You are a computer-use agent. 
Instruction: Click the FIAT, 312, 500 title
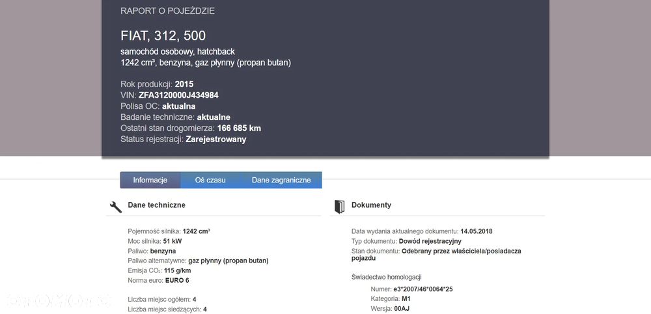pyautogui.click(x=163, y=36)
